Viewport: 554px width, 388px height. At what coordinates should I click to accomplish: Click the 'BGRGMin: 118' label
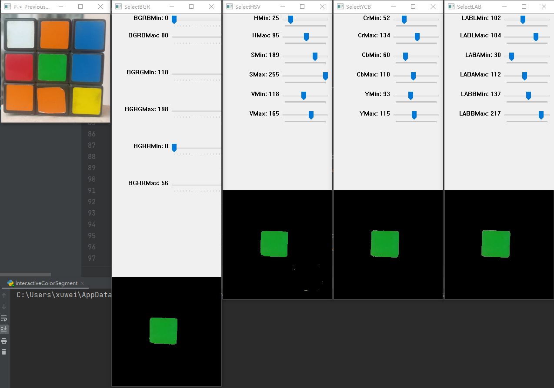pos(147,72)
